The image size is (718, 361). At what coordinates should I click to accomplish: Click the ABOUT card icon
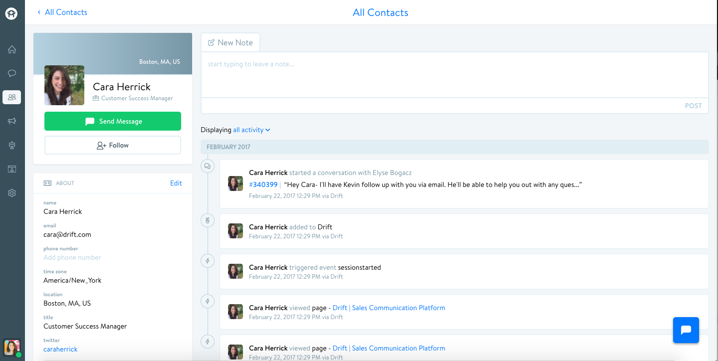tap(47, 183)
